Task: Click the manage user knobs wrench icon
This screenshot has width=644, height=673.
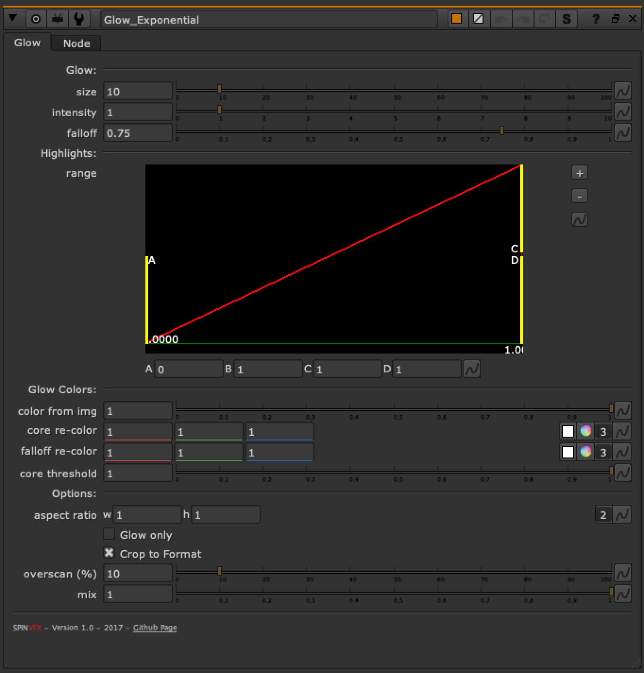Action: (79, 19)
